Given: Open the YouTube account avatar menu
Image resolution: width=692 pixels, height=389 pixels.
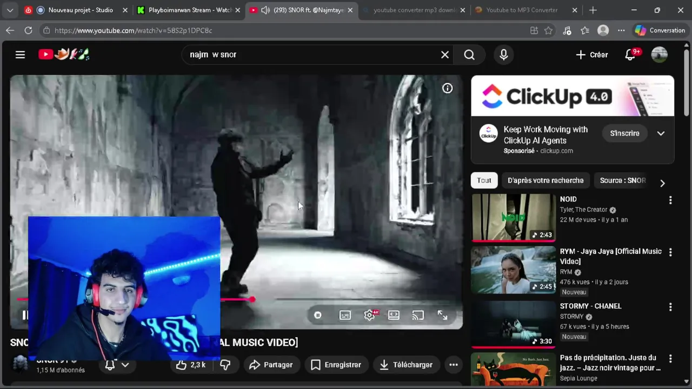Looking at the screenshot, I should point(659,55).
